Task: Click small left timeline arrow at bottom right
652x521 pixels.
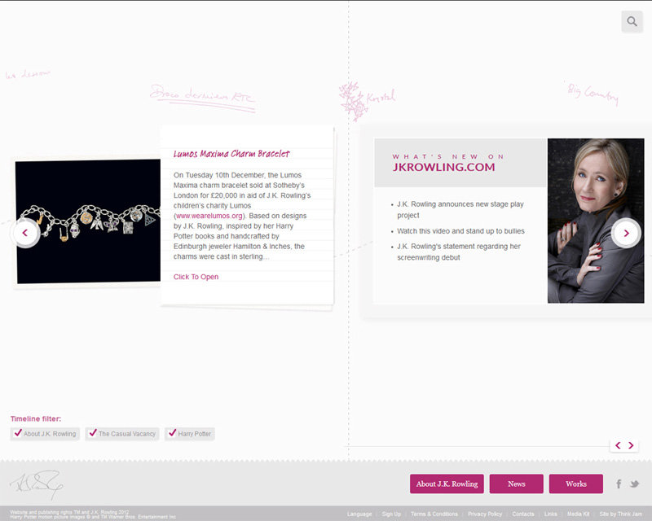Action: [618, 445]
